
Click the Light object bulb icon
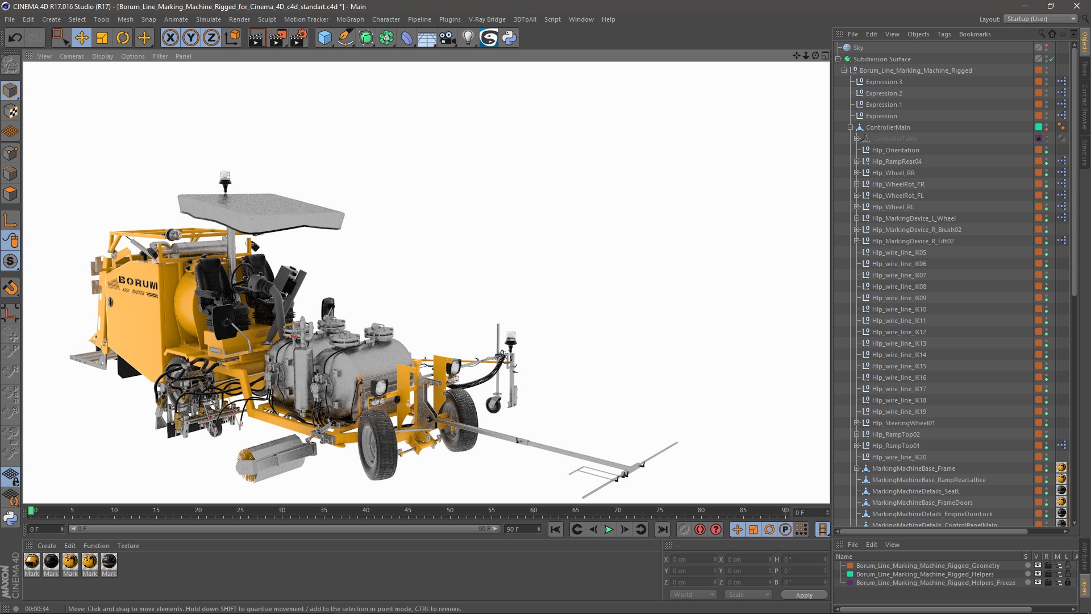[468, 38]
